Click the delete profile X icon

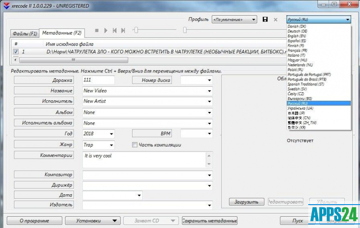(275, 20)
